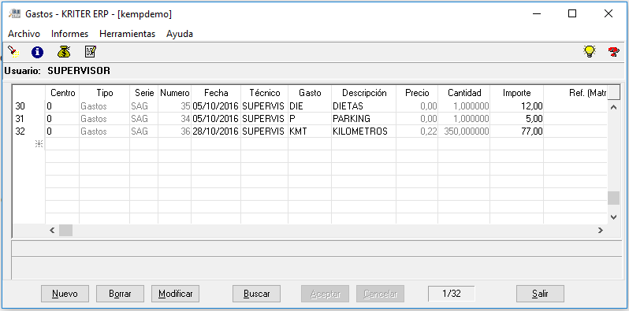The image size is (629, 311).
Task: Click the horizontal scrollbar thumb
Action: [x=65, y=231]
